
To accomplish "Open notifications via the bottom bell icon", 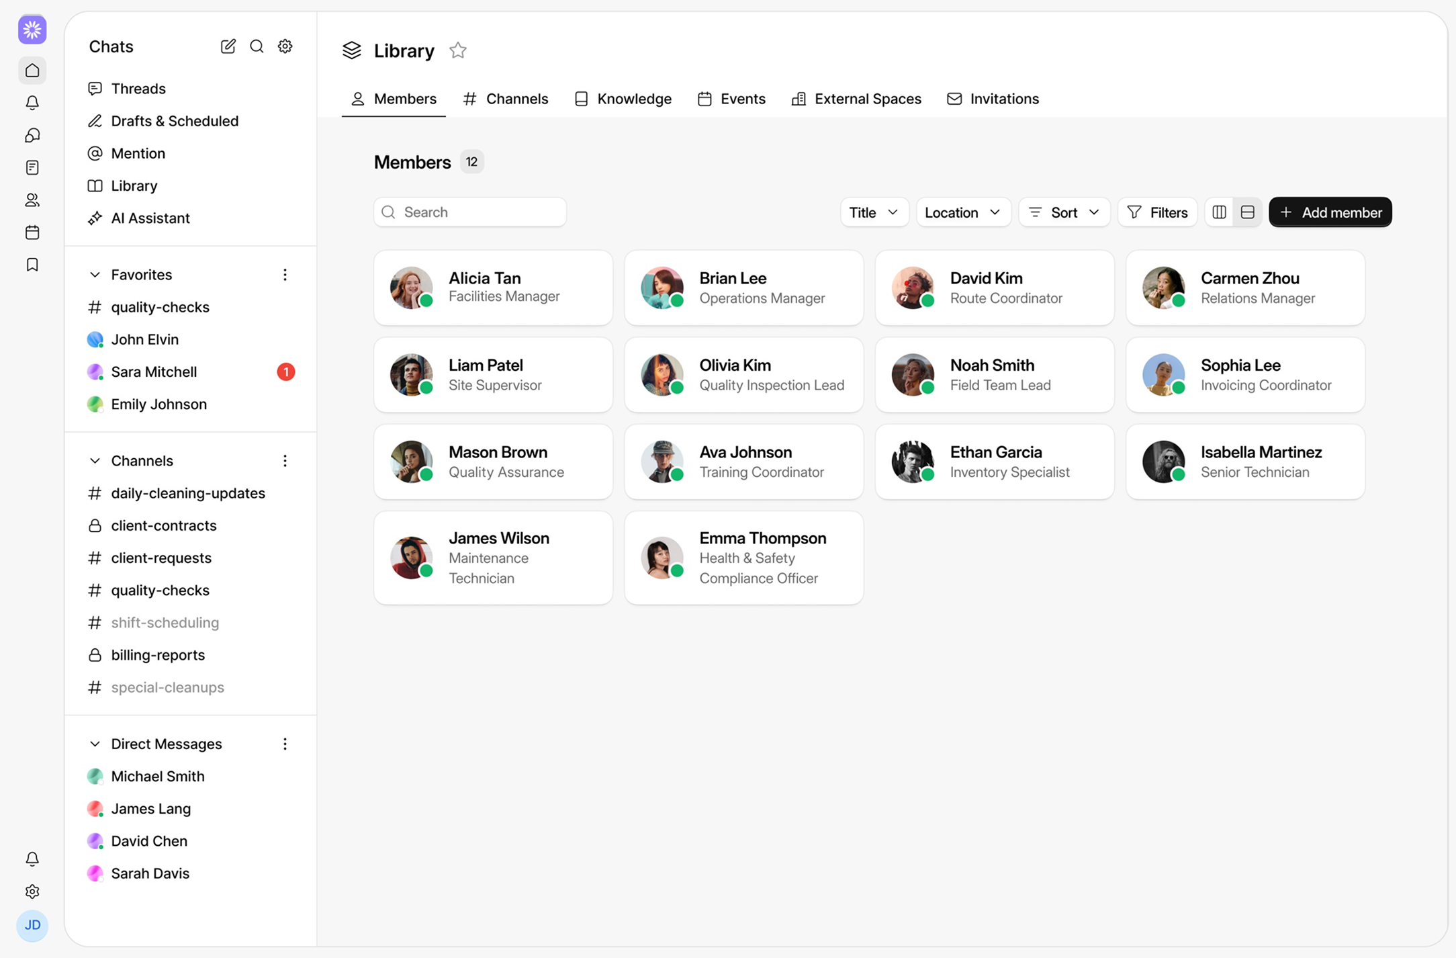I will coord(32,859).
